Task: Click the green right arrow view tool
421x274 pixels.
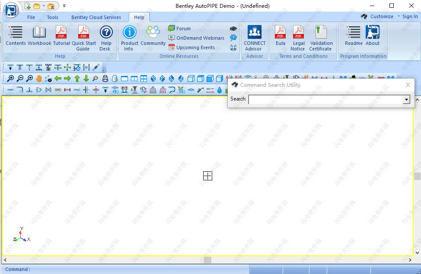Action: pos(67,79)
